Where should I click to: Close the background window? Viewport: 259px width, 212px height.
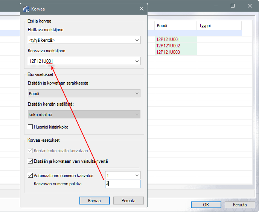point(250,6)
